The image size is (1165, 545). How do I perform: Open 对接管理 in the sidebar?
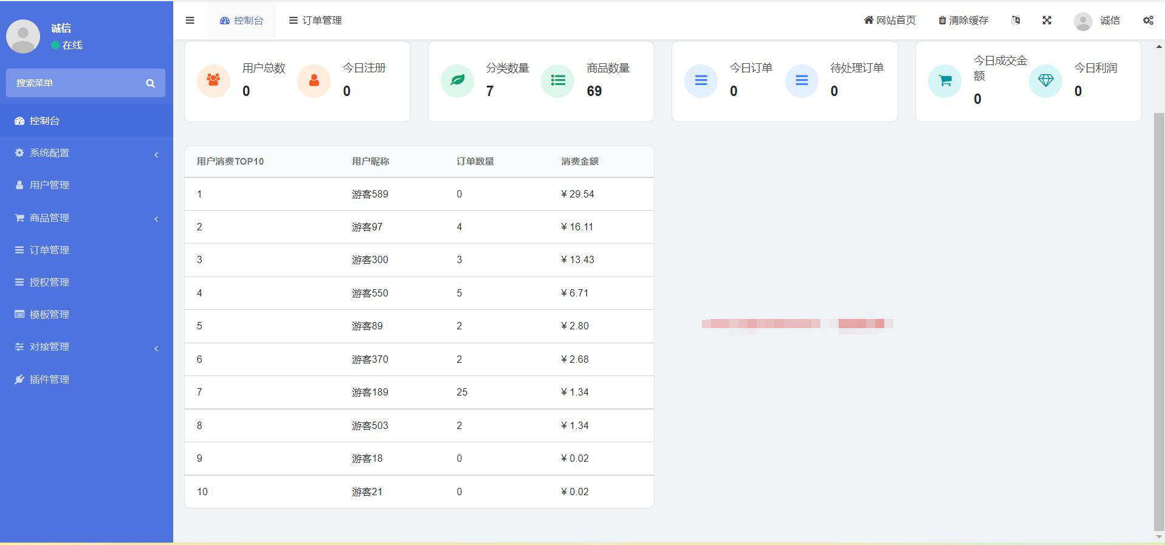[x=86, y=346]
